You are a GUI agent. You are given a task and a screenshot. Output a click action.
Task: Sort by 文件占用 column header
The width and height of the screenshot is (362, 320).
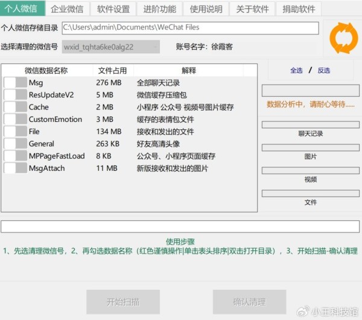(x=113, y=70)
